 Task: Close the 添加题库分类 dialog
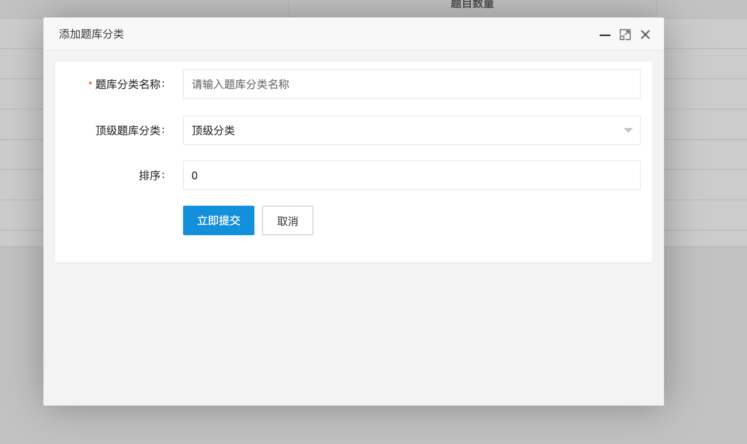pyautogui.click(x=645, y=35)
